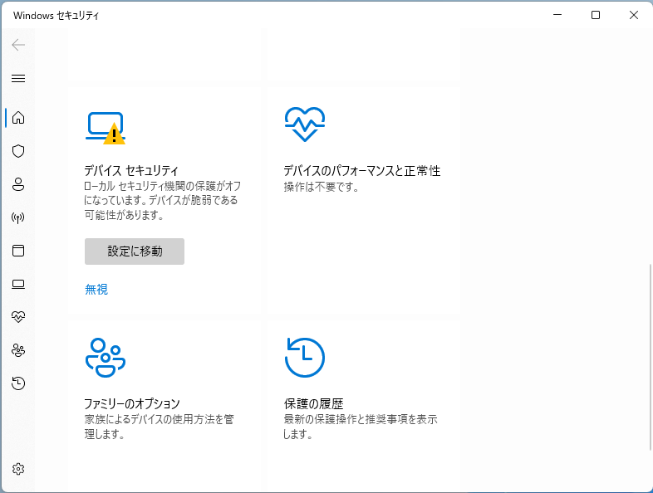
Task: Click the ローカル セキュリティ機関 warning description
Action: point(162,201)
